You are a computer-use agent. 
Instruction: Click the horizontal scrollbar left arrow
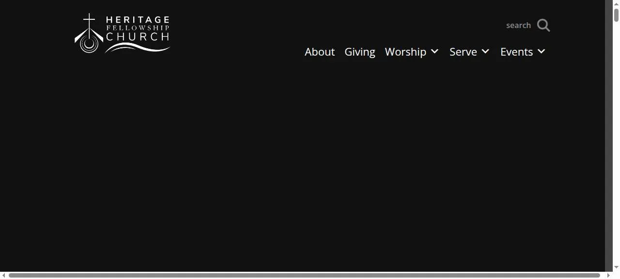pos(4,275)
